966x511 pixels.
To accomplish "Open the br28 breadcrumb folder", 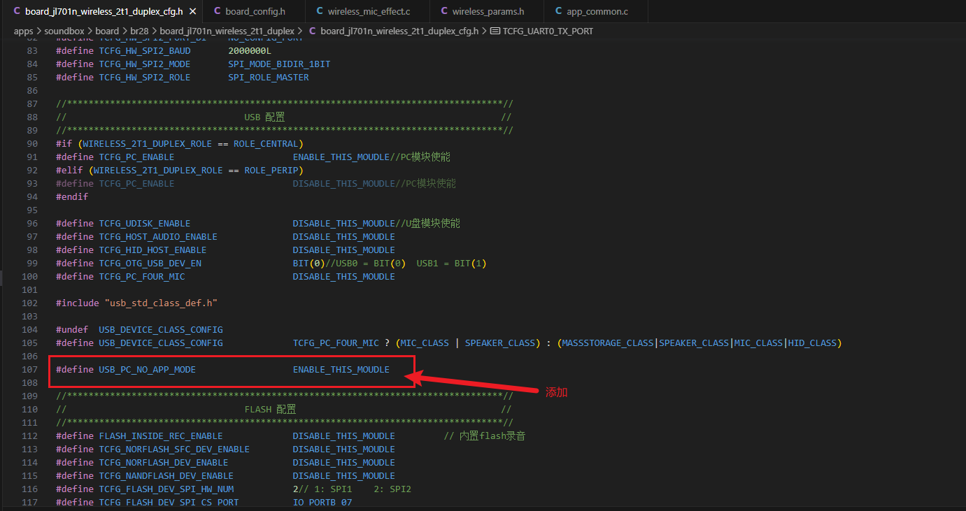I will (139, 31).
